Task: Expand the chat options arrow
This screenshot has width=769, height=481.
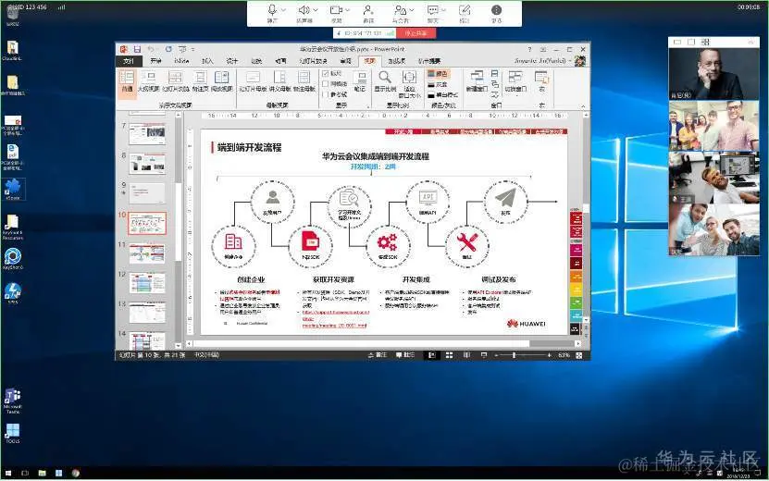Action: click(x=444, y=10)
